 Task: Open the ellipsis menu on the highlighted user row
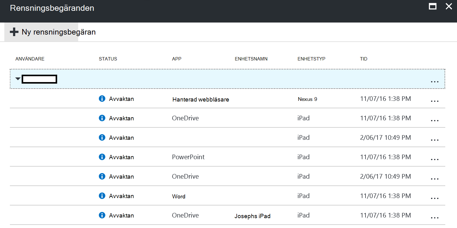click(434, 82)
